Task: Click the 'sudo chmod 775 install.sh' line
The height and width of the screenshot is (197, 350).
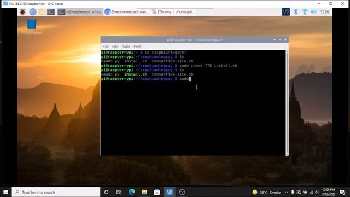Action: pos(169,66)
